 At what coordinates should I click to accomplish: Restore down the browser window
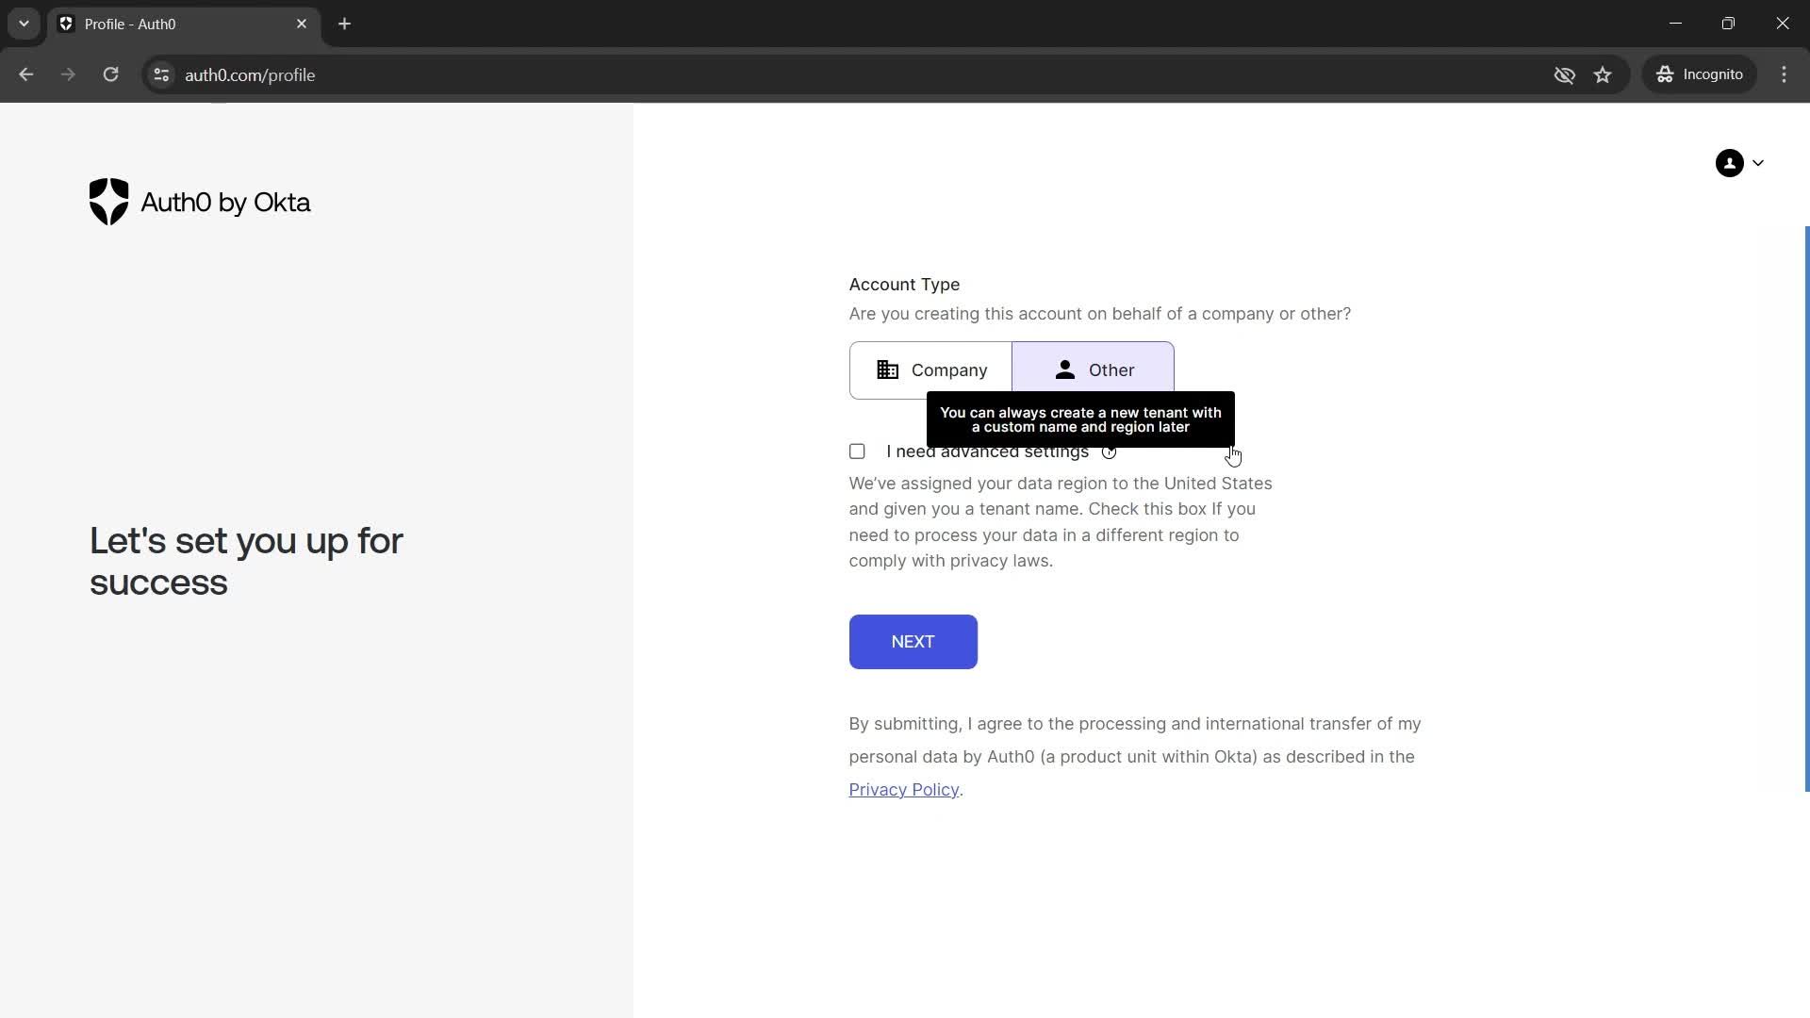[1728, 24]
